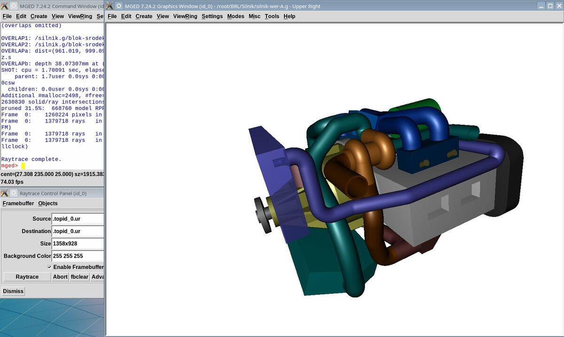Minimize the MGED Graphics Window
Image resolution: width=564 pixels, height=337 pixels.
(540, 6)
